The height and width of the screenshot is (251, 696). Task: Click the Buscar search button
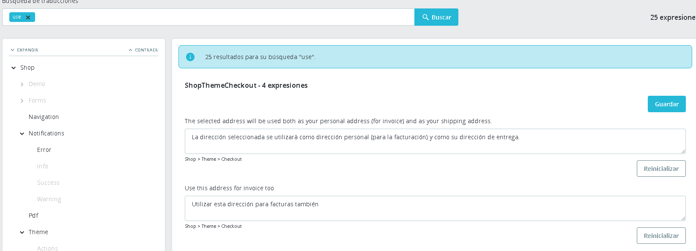pos(436,17)
